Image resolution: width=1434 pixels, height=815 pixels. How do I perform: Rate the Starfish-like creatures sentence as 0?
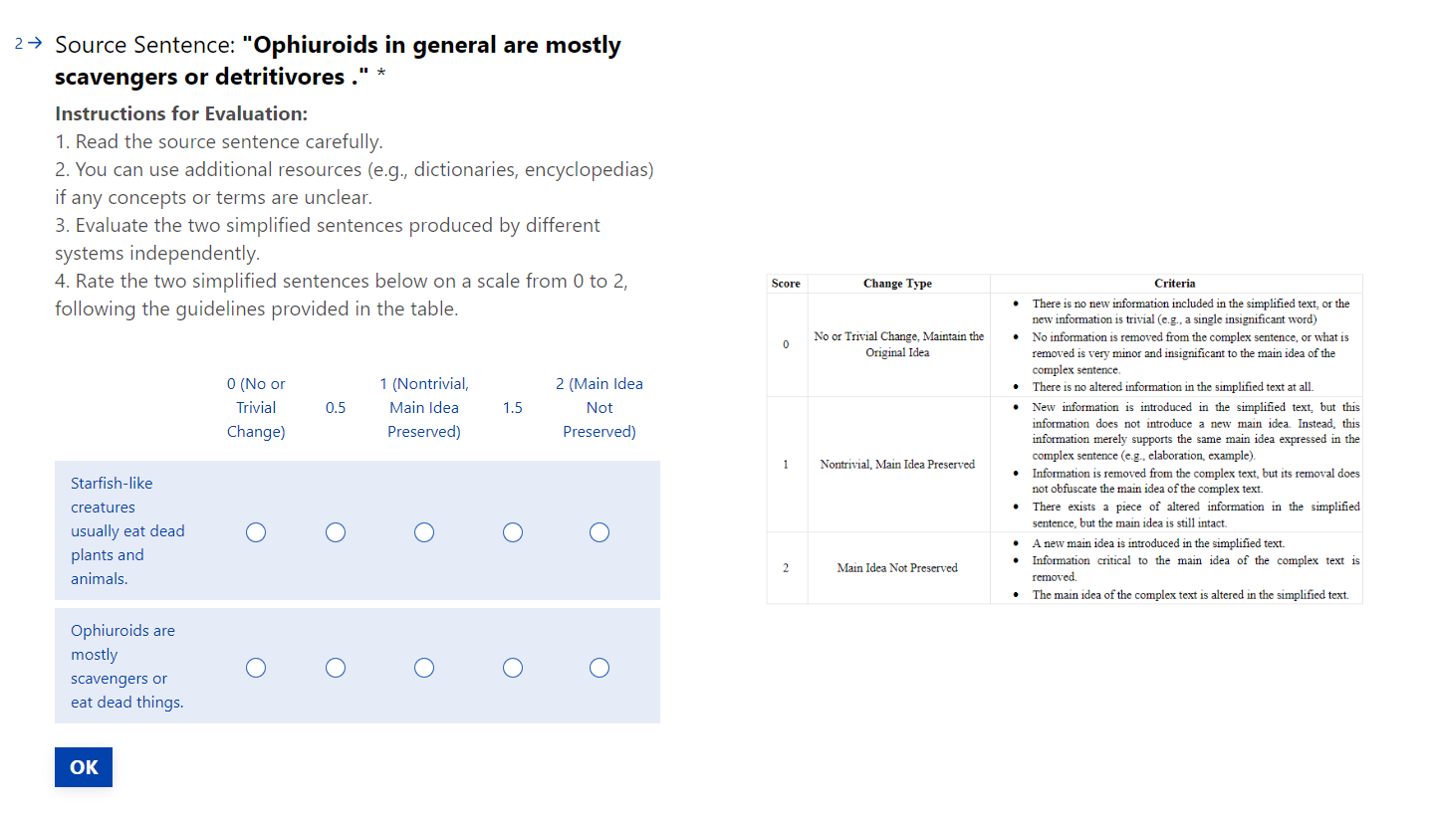coord(256,532)
